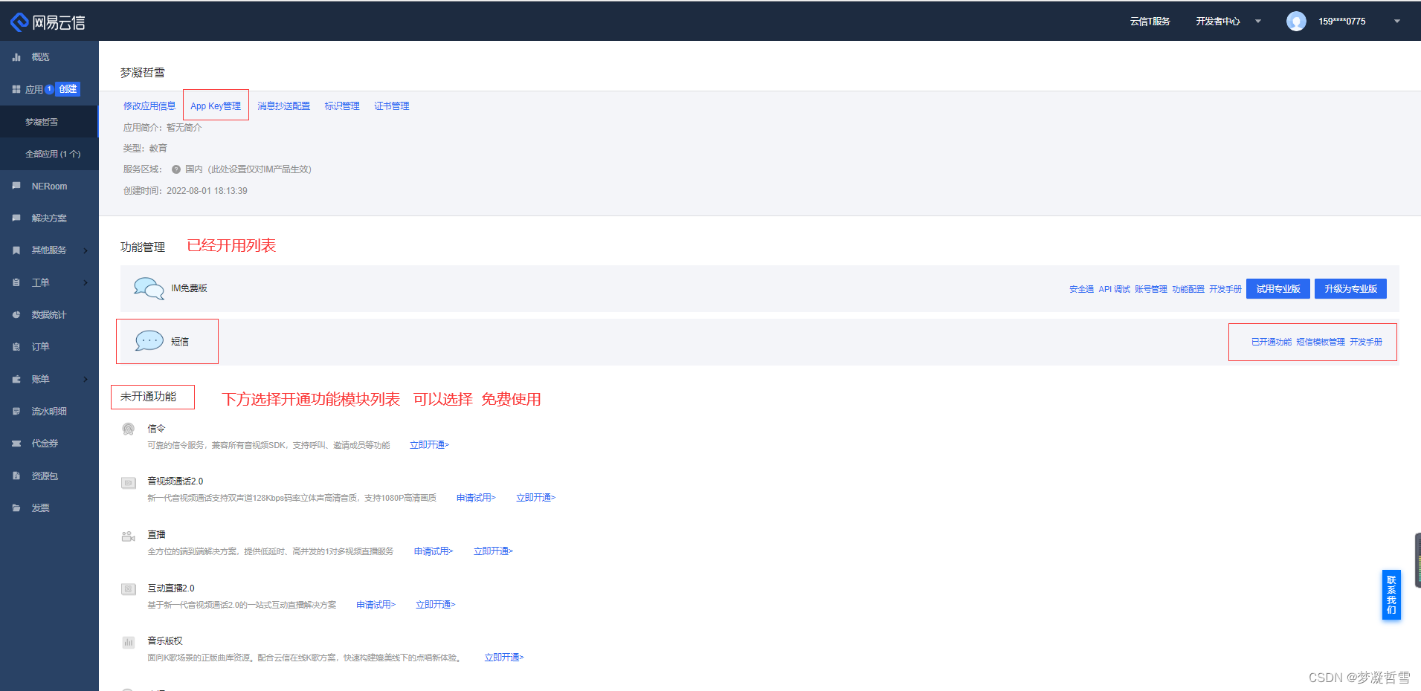
Task: Open 概览 overview icon in sidebar
Action: 16,57
